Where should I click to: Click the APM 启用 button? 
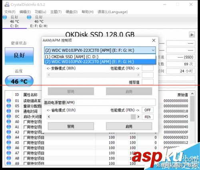tap(129, 126)
